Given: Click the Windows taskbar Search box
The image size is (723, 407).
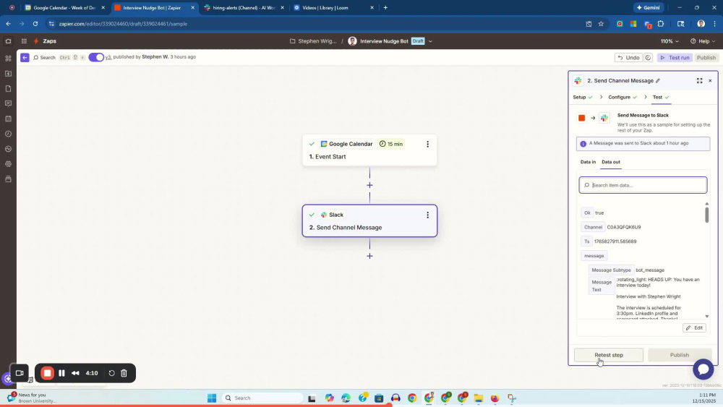Looking at the screenshot, I should (x=263, y=398).
